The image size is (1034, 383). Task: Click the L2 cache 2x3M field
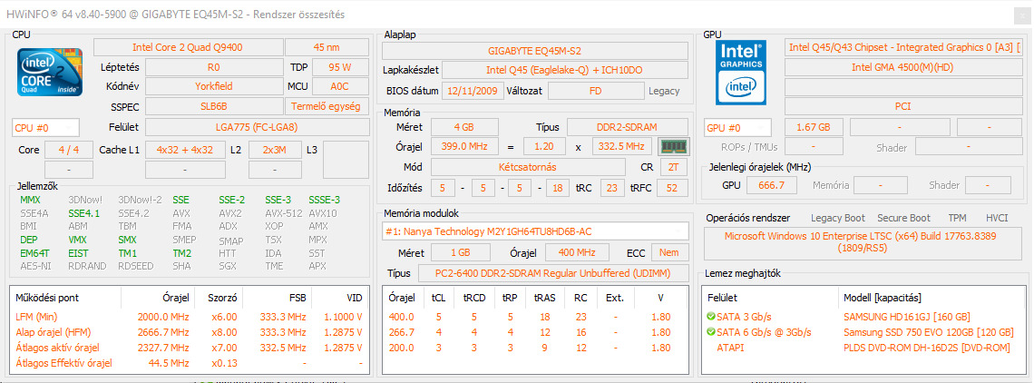point(274,150)
